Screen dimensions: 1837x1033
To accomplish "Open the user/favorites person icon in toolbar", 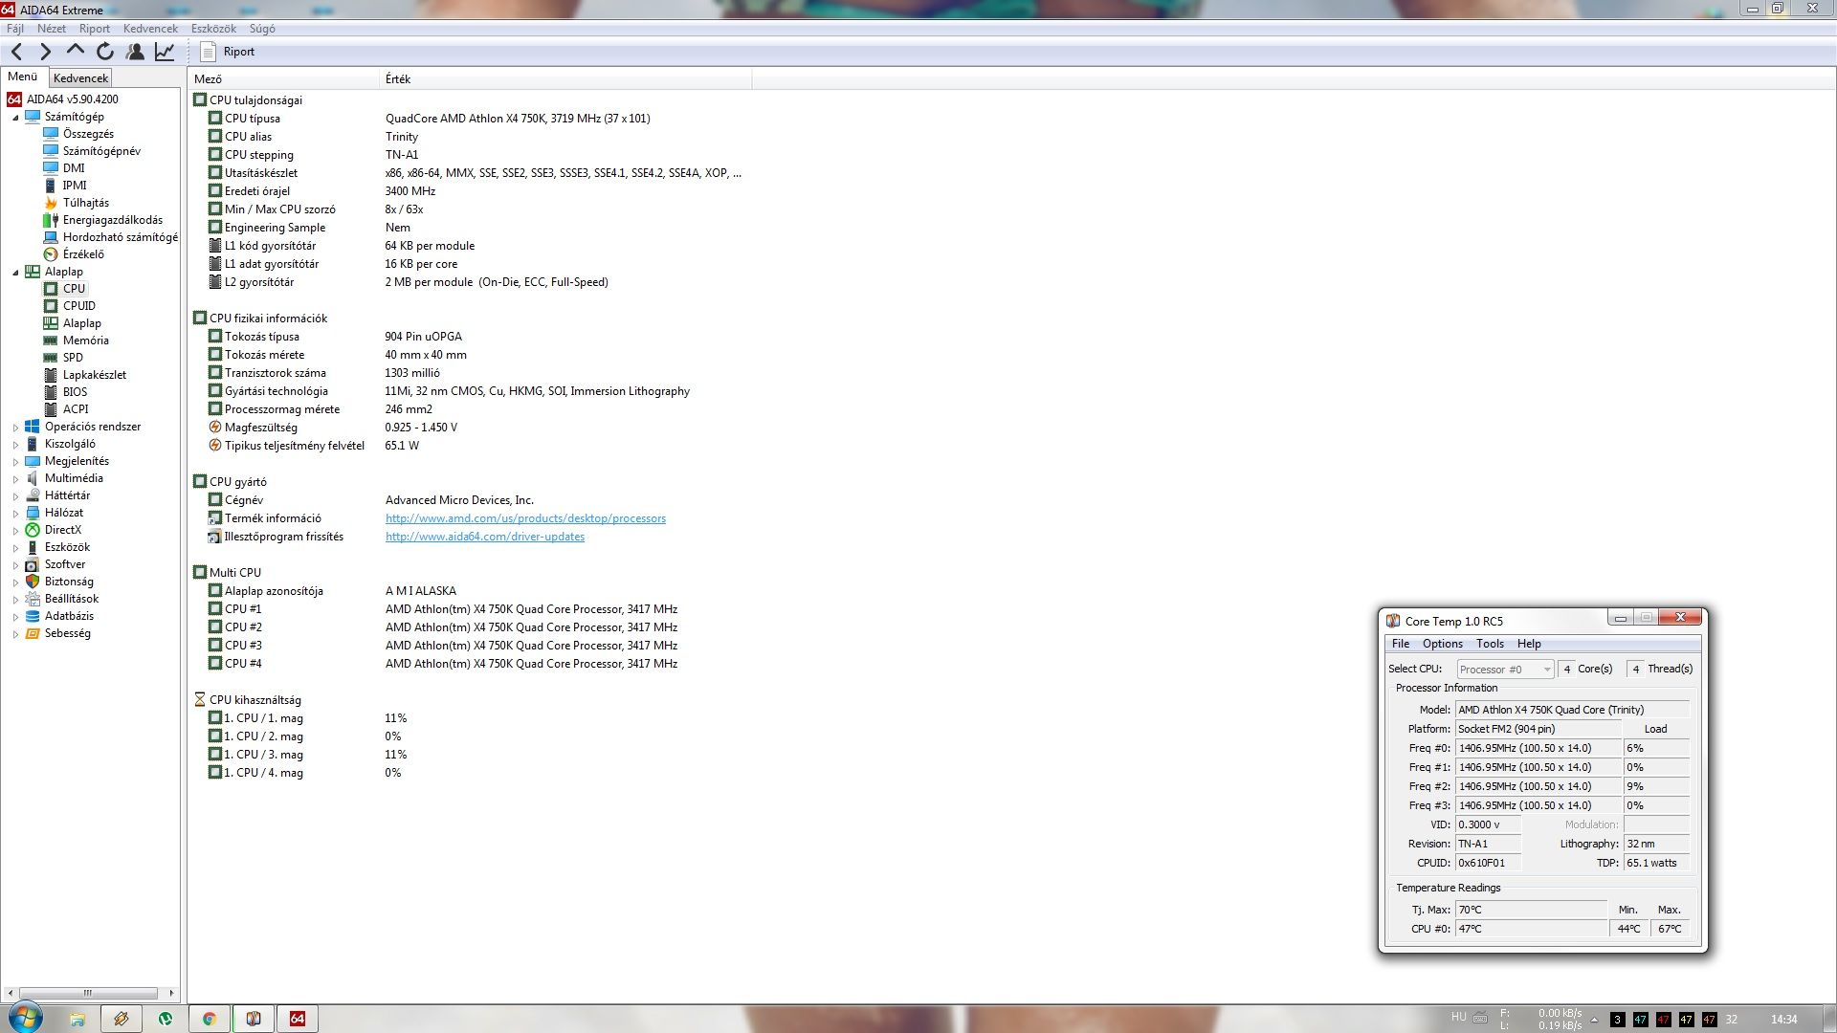I will (135, 52).
